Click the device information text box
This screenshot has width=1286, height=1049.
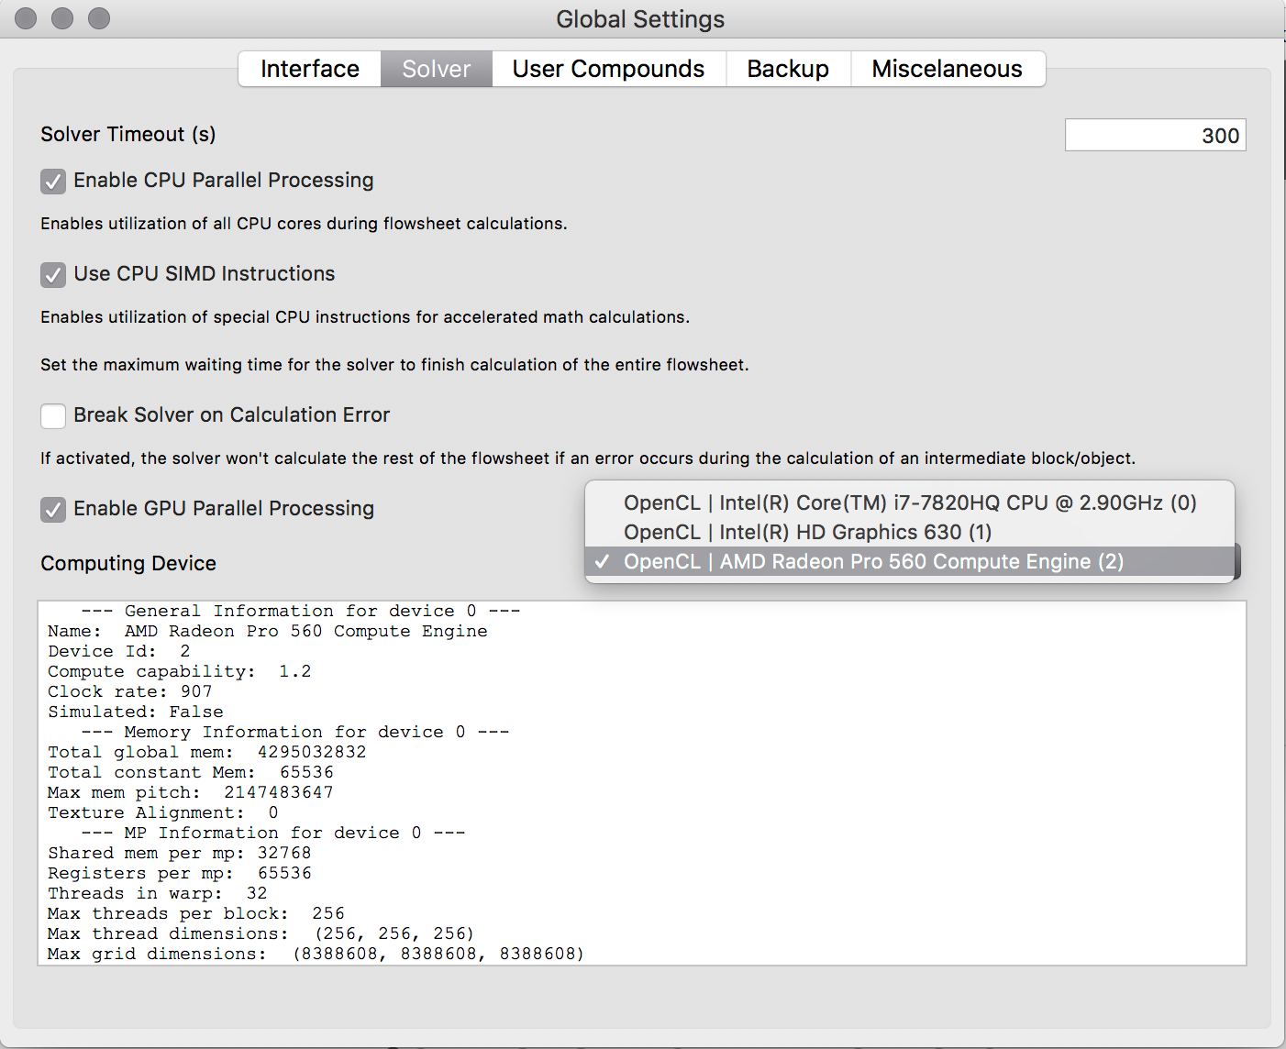642,783
